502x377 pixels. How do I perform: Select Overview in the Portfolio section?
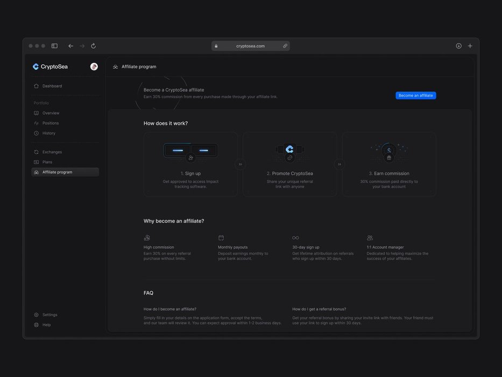click(51, 113)
